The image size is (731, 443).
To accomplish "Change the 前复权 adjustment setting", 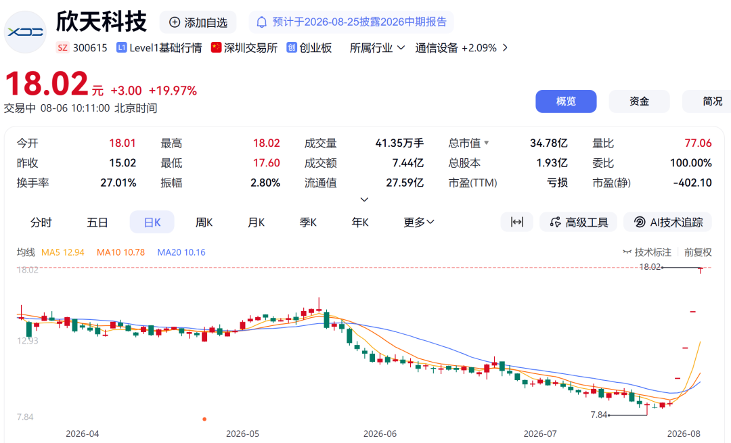I will click(x=698, y=252).
